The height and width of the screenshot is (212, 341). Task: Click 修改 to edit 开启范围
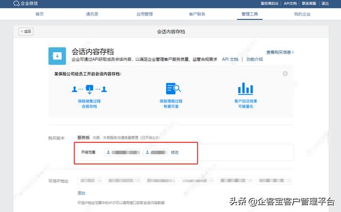pos(175,152)
